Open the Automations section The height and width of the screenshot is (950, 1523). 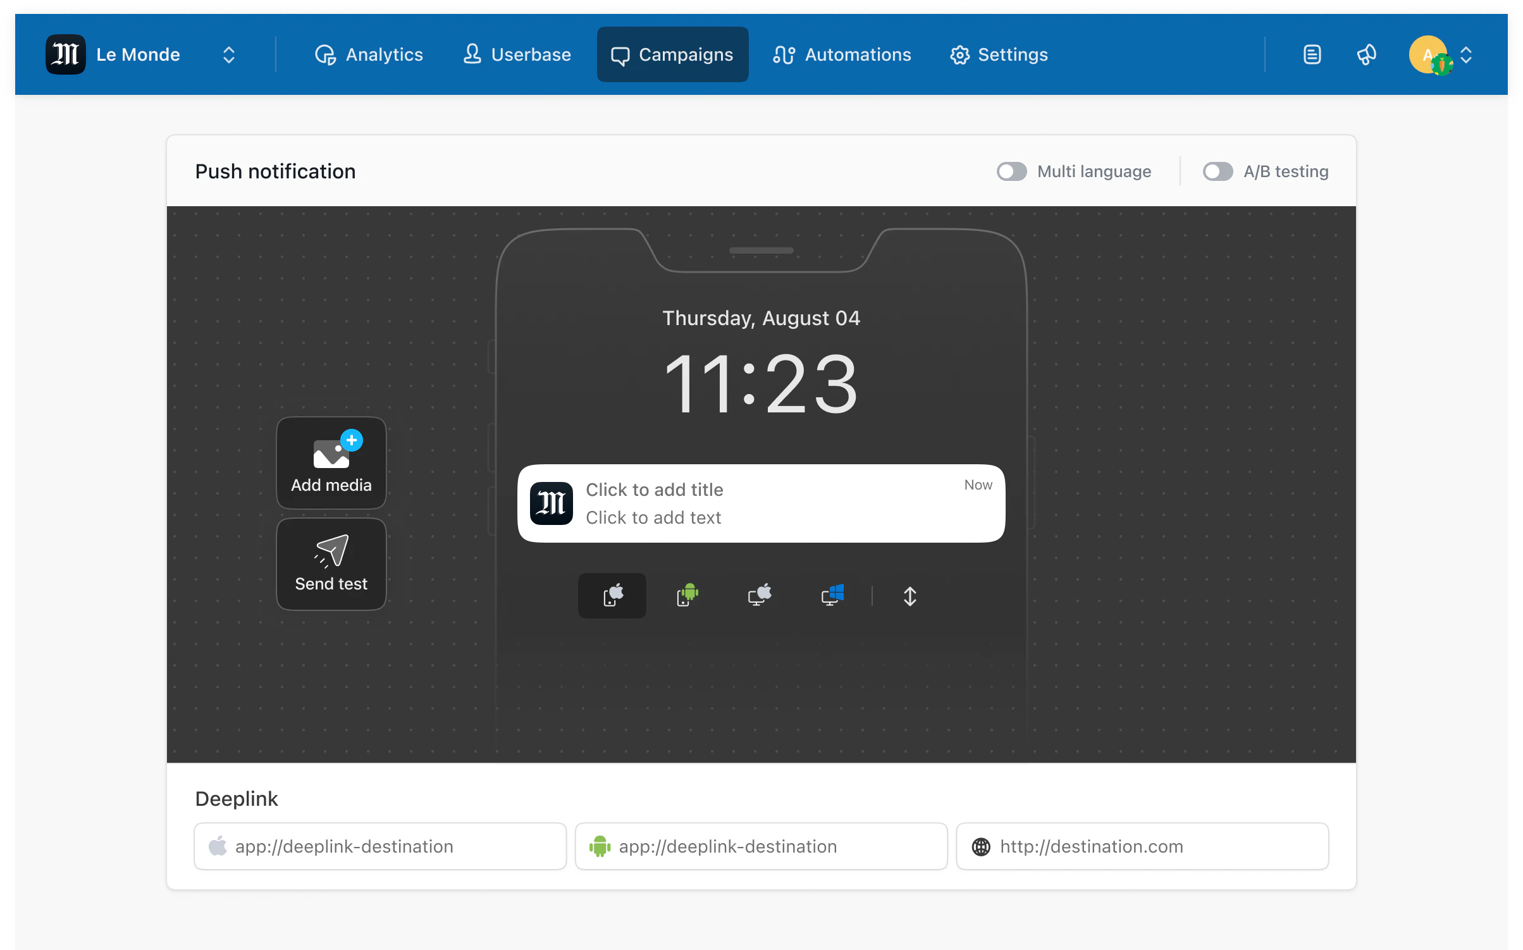[x=841, y=54]
